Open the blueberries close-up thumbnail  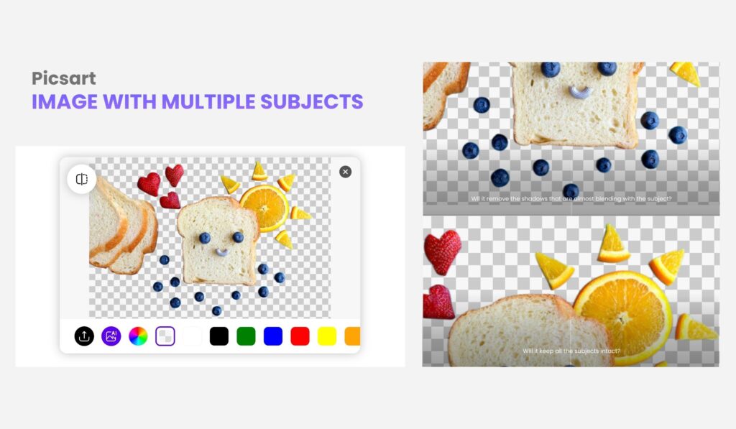571,139
